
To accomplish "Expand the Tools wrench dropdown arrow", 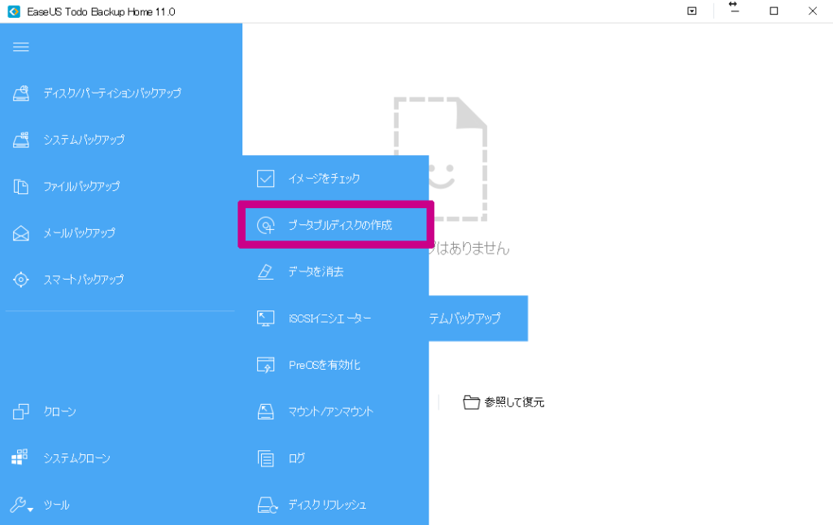I will pyautogui.click(x=30, y=510).
